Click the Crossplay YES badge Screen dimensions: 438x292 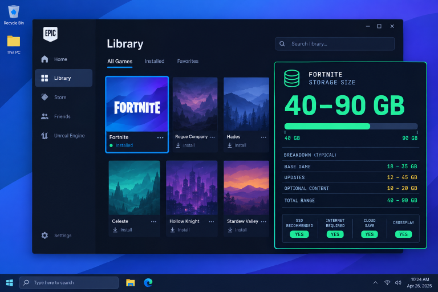[x=403, y=234]
